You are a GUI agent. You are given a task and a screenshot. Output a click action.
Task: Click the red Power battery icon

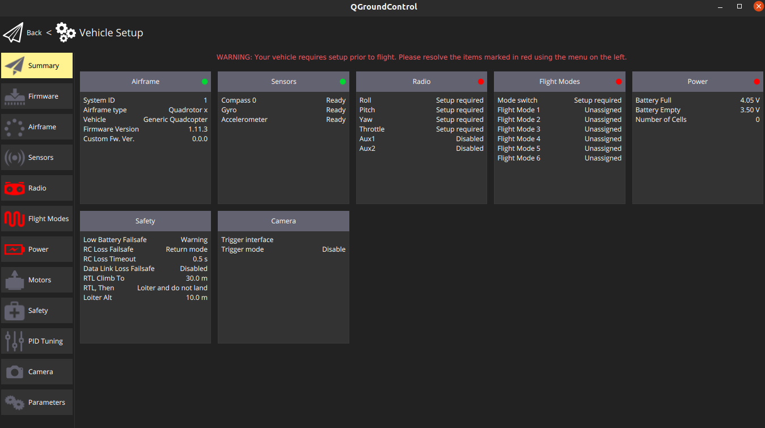pyautogui.click(x=14, y=249)
